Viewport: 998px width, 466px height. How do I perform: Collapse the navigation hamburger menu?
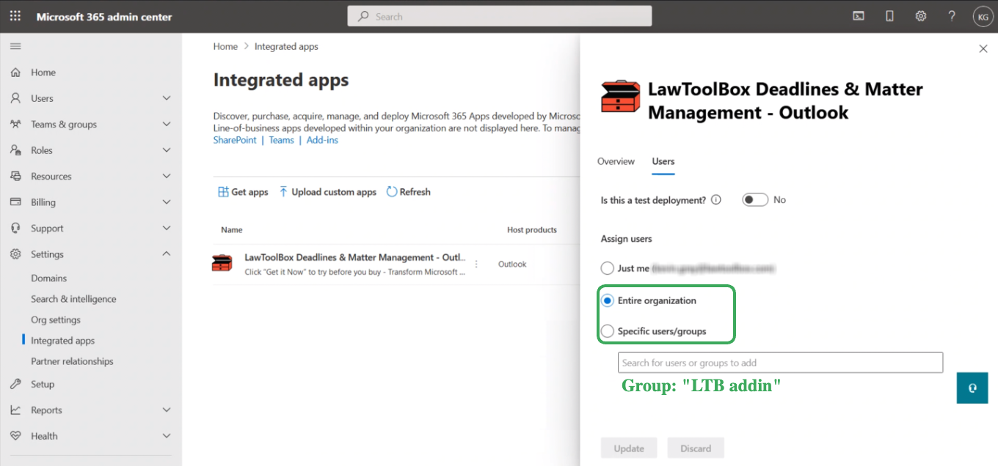15,46
